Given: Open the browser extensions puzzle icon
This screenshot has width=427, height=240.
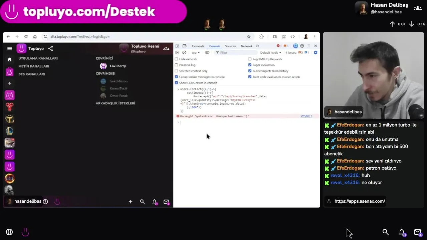Looking at the screenshot, I should pyautogui.click(x=262, y=37).
